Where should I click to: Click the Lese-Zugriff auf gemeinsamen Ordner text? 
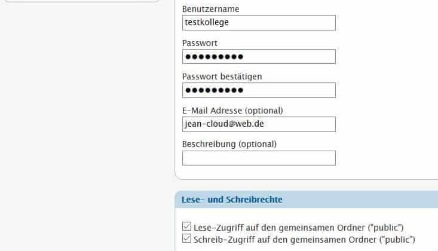coord(299,228)
